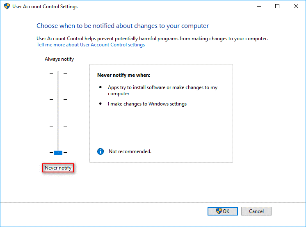
Task: Click the blue slider thumb
Action: tap(58, 153)
